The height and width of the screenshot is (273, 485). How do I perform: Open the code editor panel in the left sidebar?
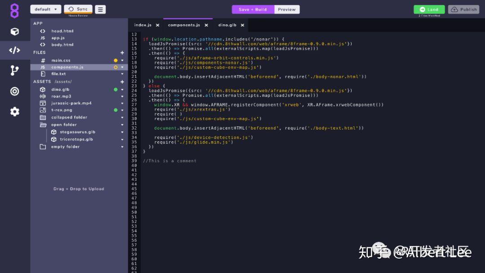click(x=15, y=51)
